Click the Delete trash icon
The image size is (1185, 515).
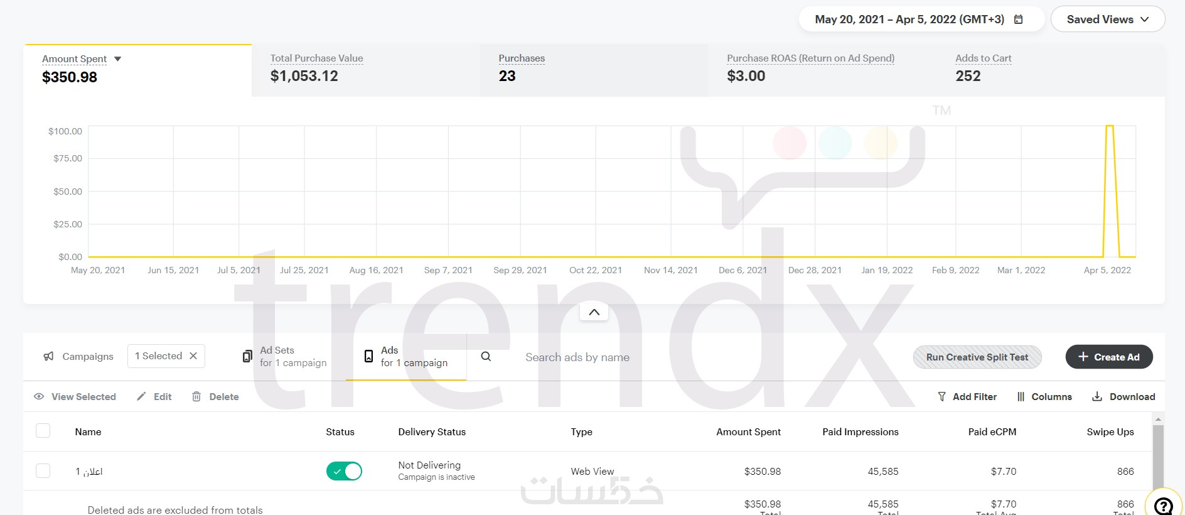click(x=196, y=397)
